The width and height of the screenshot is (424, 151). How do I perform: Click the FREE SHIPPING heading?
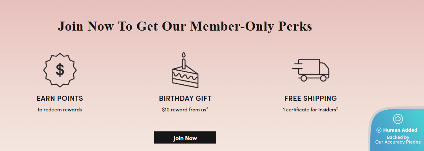coord(311,98)
